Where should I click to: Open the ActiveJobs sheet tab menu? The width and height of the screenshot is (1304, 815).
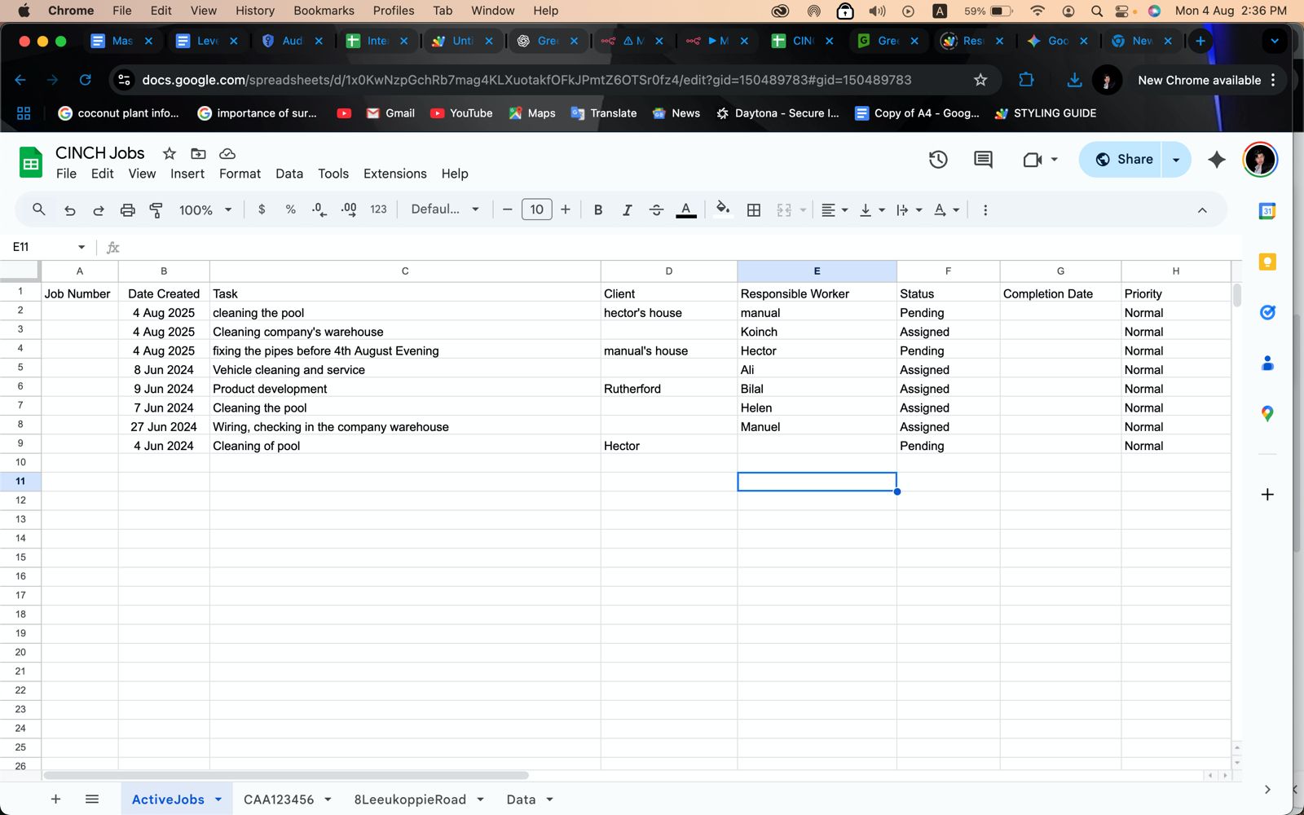pos(218,800)
